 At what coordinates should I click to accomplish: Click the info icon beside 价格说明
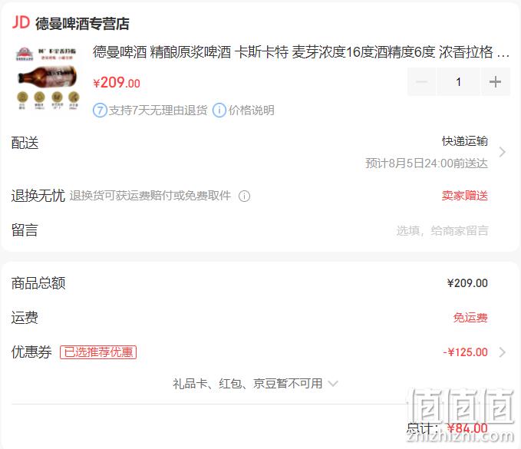(x=219, y=110)
